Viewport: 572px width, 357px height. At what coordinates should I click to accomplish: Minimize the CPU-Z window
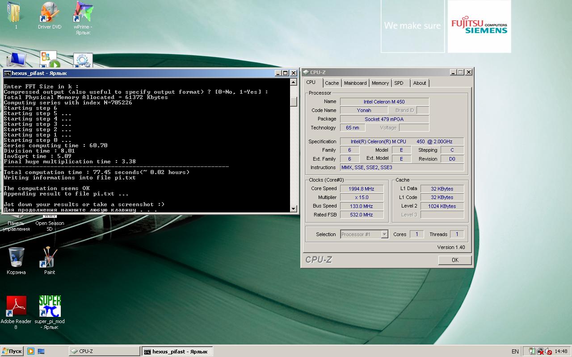pos(453,72)
